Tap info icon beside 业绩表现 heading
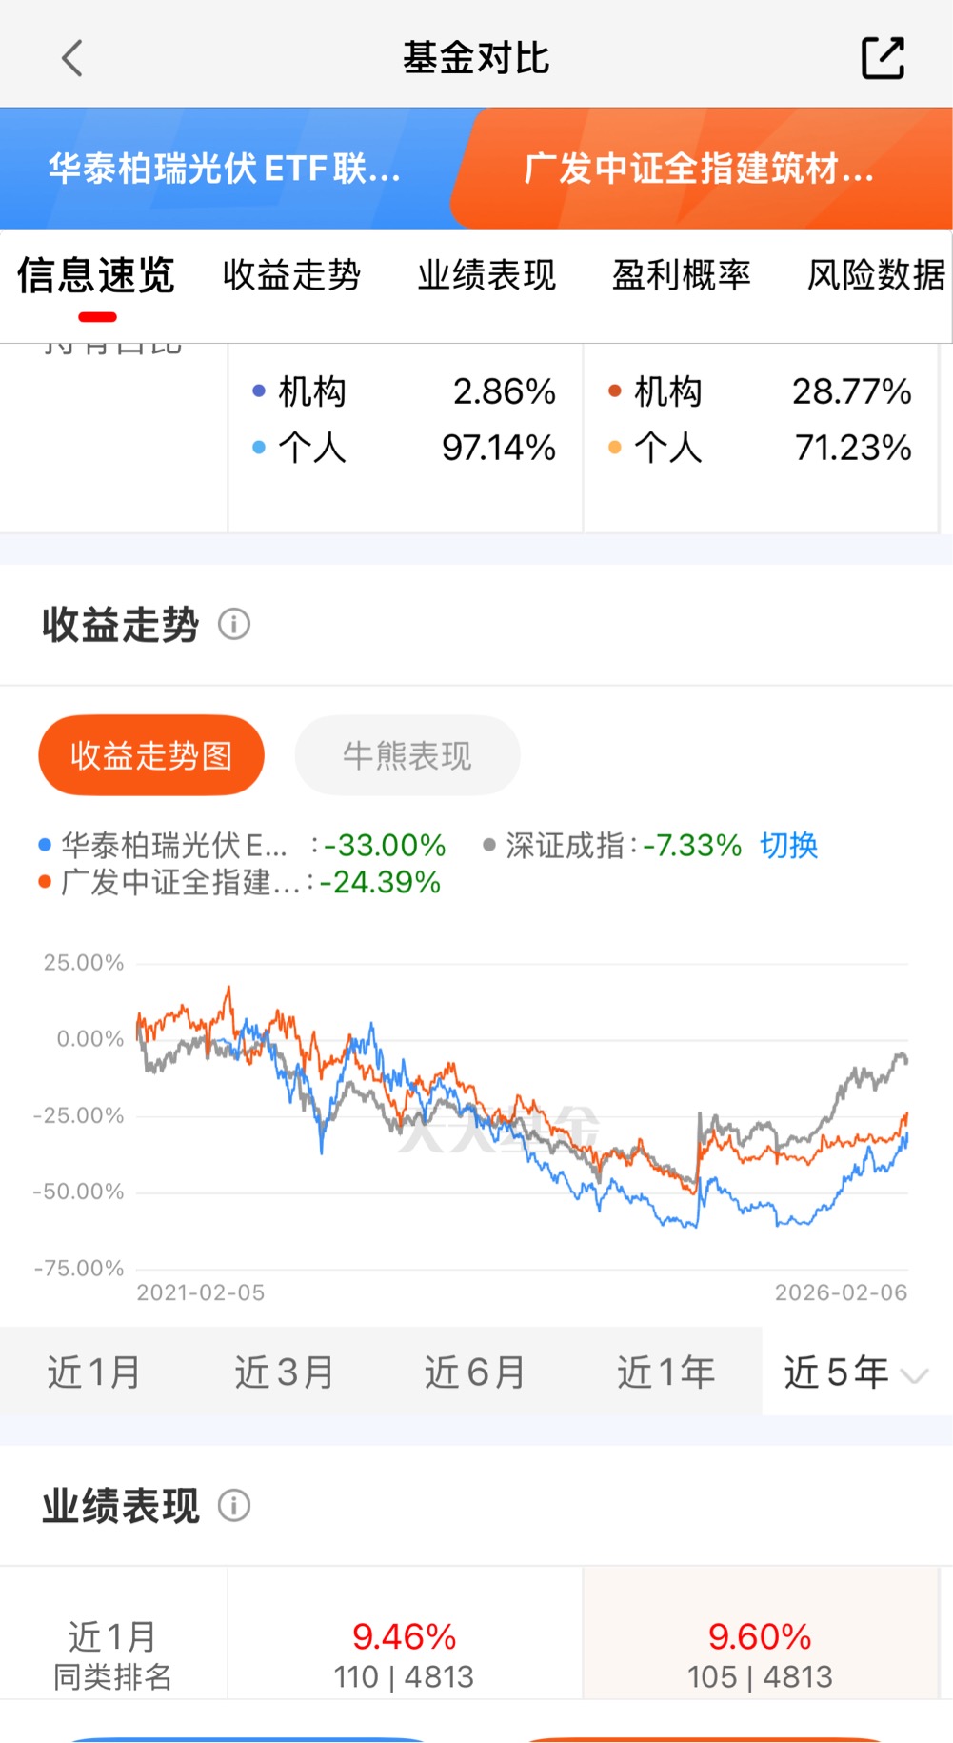 pos(234,1506)
